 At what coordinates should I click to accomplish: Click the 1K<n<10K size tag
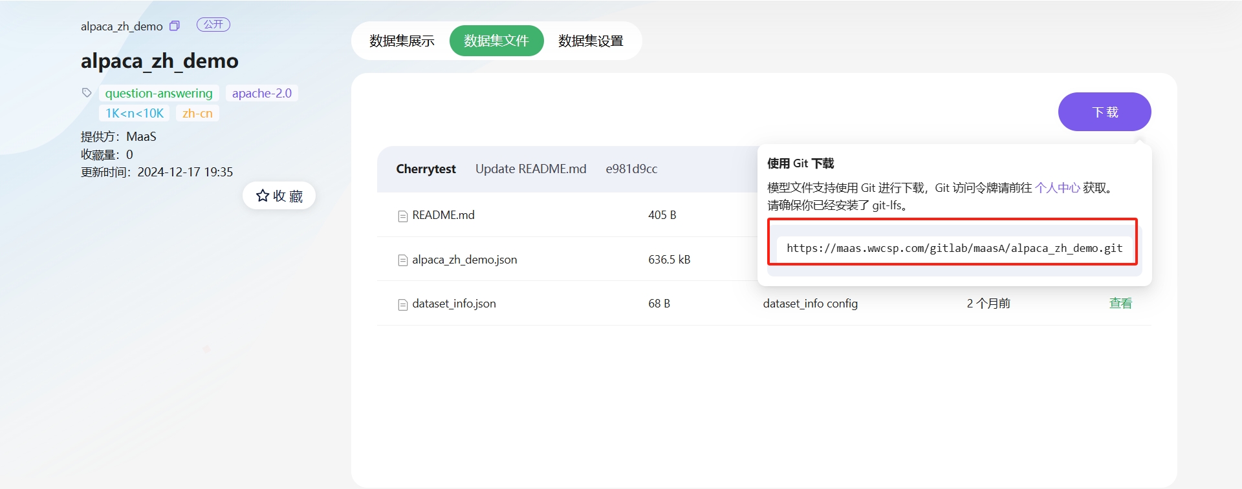[x=135, y=113]
